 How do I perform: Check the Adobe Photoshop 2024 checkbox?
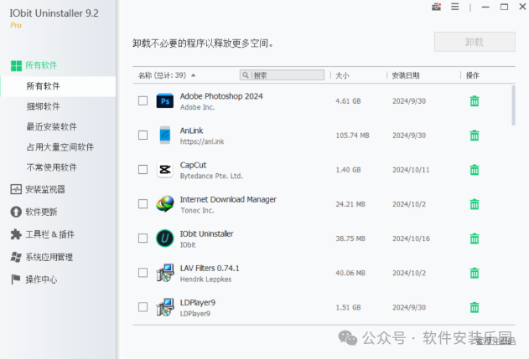[143, 101]
